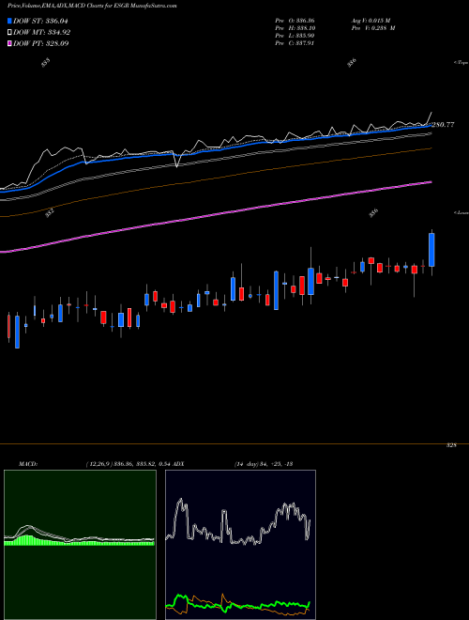Click the "MACD:" indicator label

[x=28, y=464]
